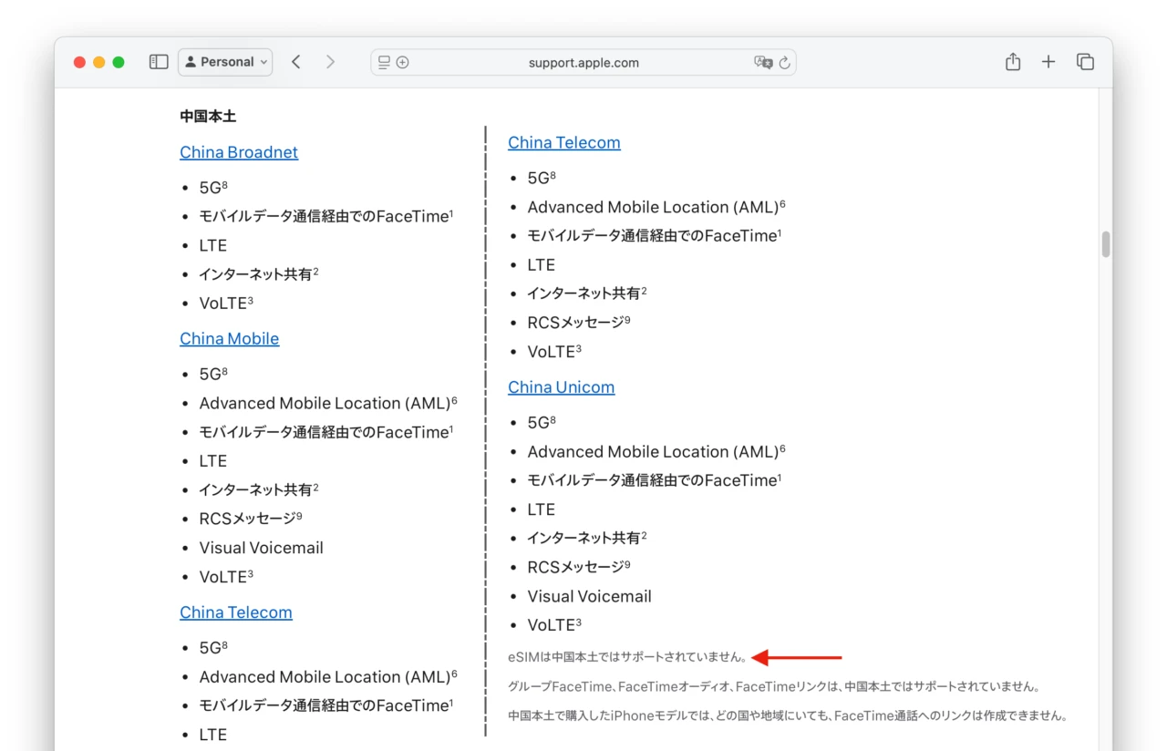The image size is (1167, 751).
Task: Go forward to the next page
Action: pos(330,62)
